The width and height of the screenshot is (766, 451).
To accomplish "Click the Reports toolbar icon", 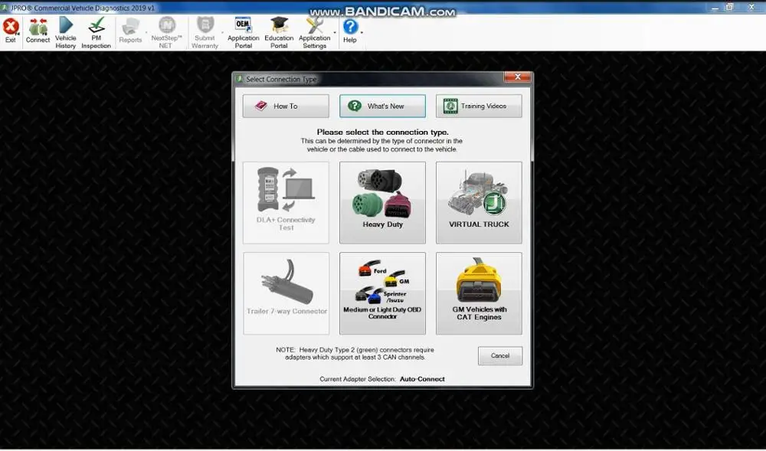I will pyautogui.click(x=130, y=31).
